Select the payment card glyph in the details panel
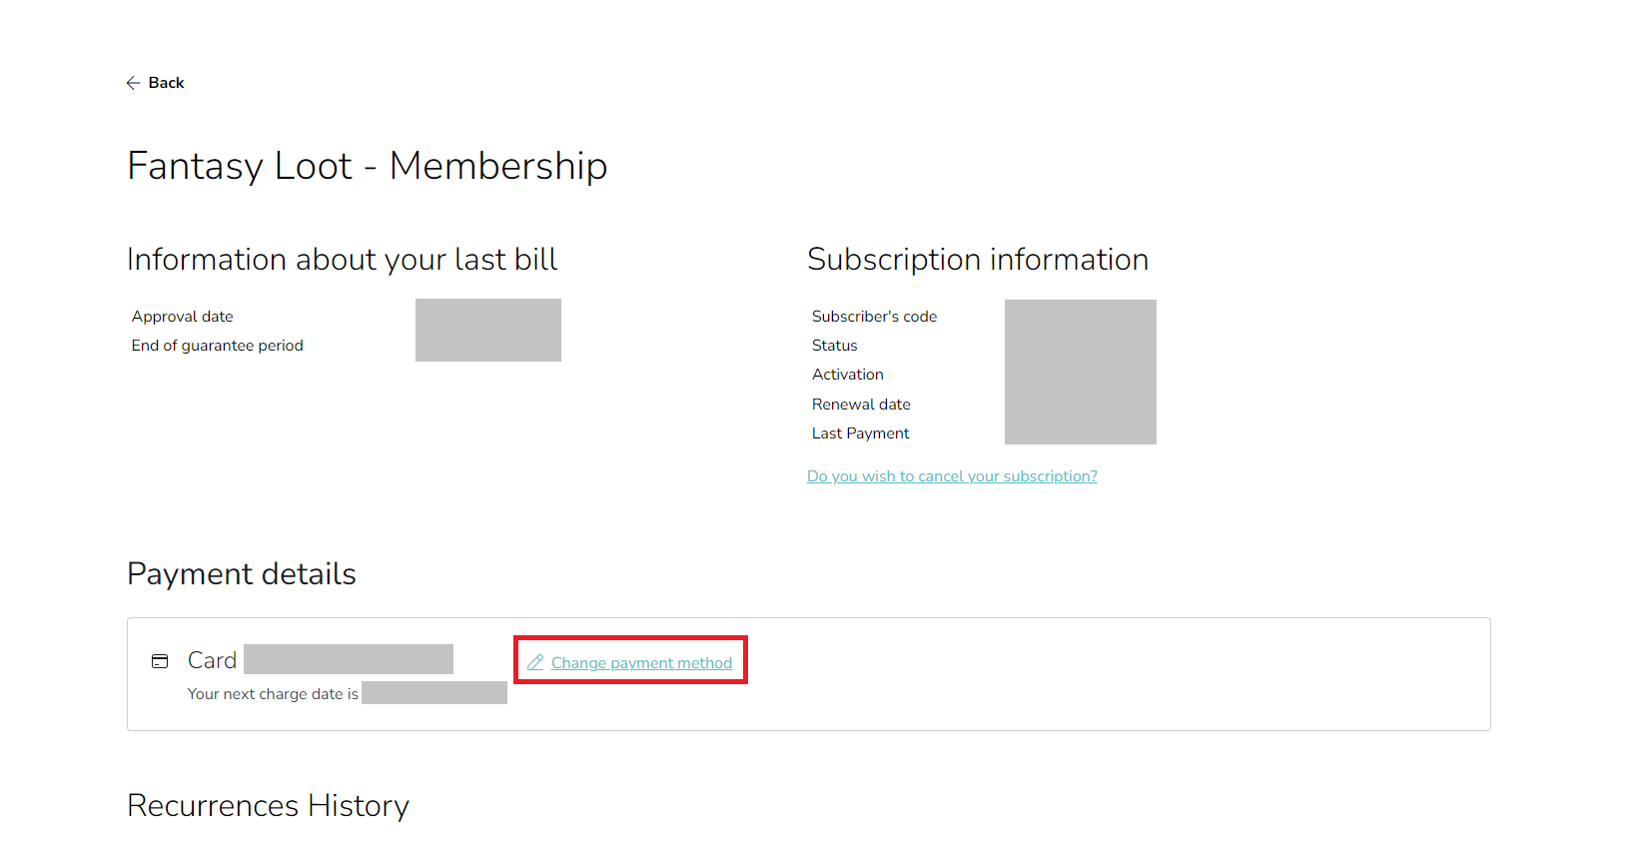This screenshot has width=1646, height=843. pos(161,661)
